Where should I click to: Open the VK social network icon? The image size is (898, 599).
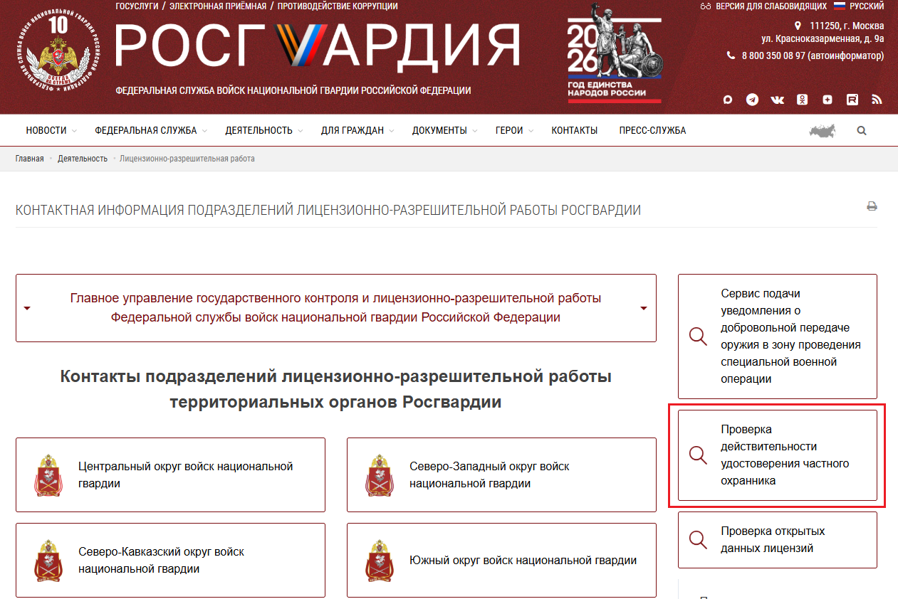777,100
